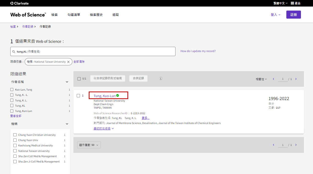Click the Clarivate logo
Image resolution: width=313 pixels, height=174 pixels.
[x=20, y=3]
